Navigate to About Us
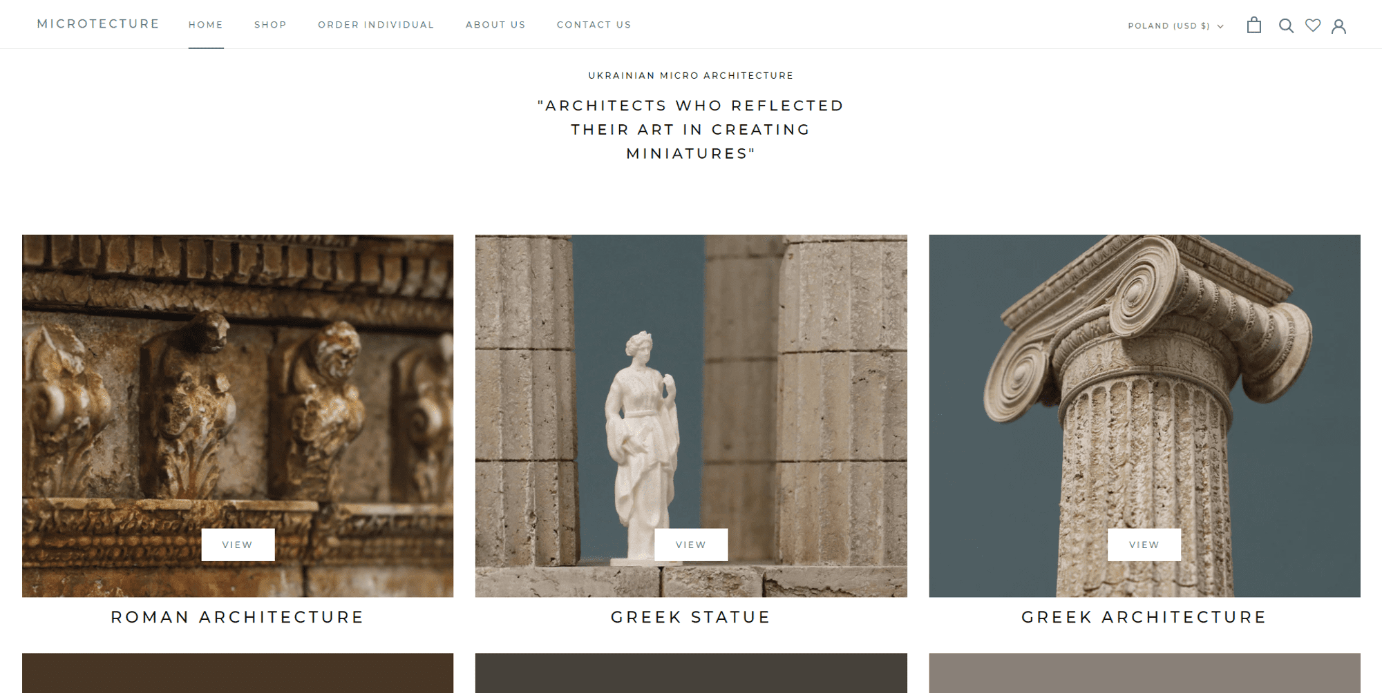Image resolution: width=1382 pixels, height=693 pixels. (x=495, y=25)
